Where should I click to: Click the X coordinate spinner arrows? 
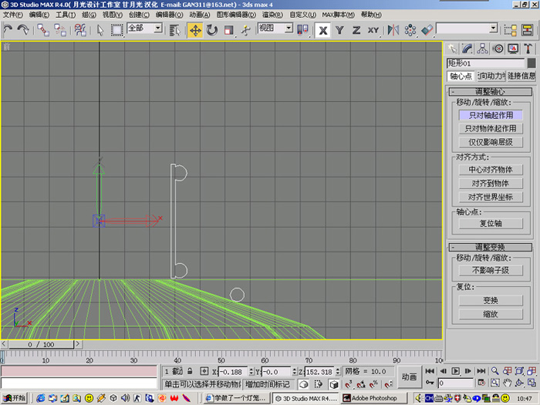[x=251, y=372]
